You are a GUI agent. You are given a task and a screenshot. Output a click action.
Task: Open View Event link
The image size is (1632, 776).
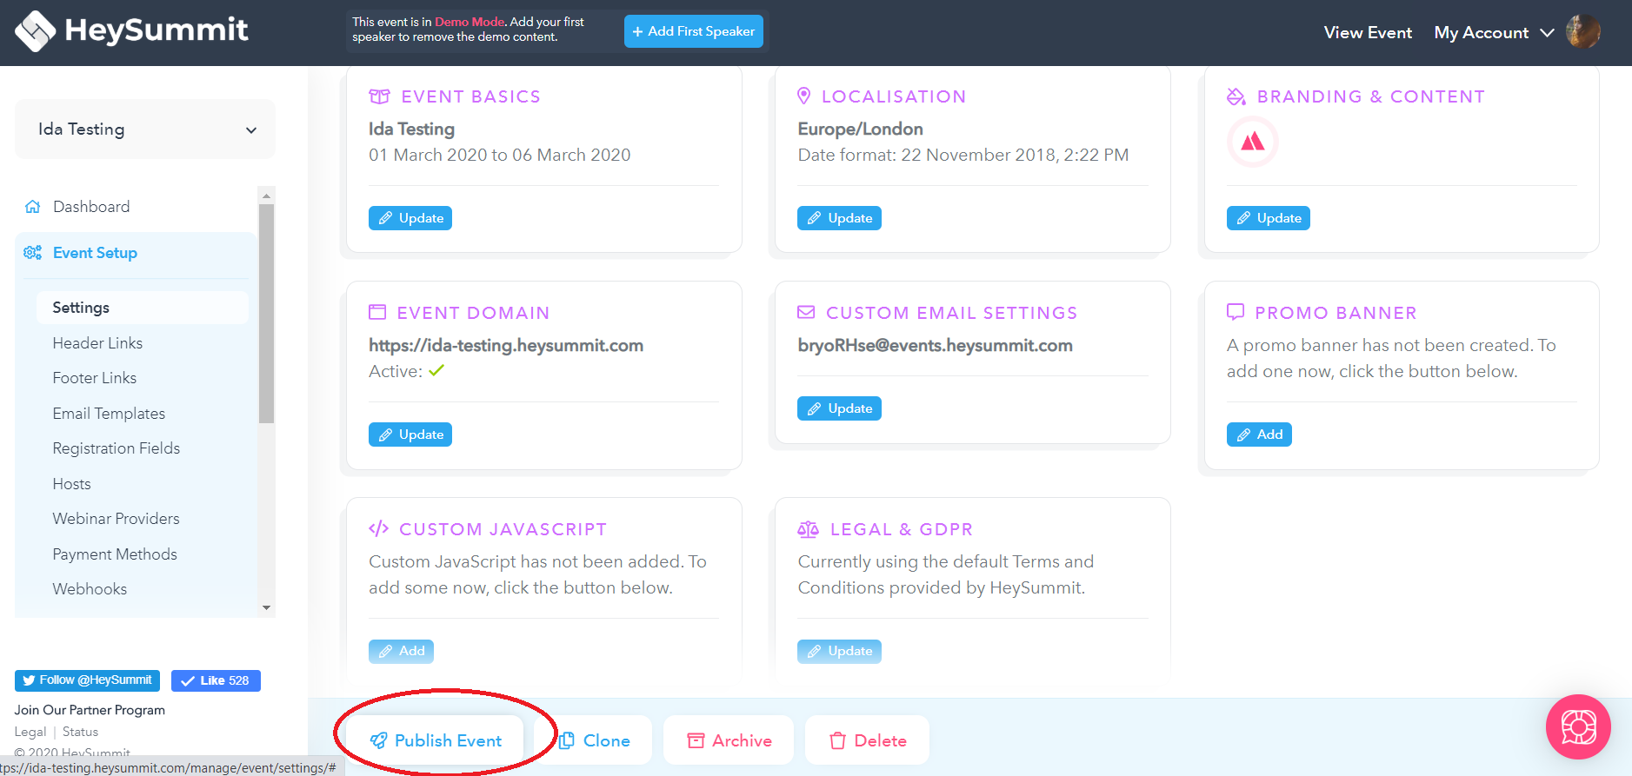(x=1368, y=33)
